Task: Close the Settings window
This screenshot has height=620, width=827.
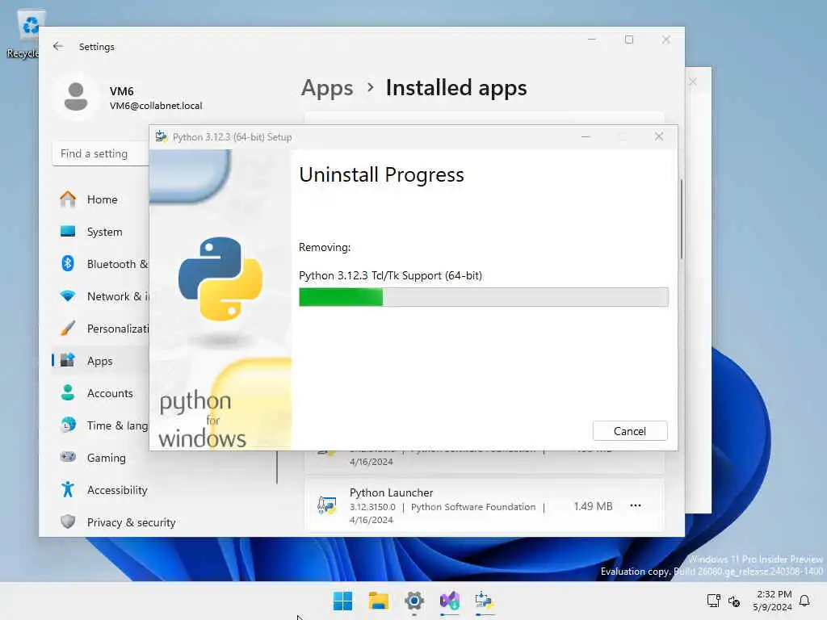Action: click(x=666, y=40)
